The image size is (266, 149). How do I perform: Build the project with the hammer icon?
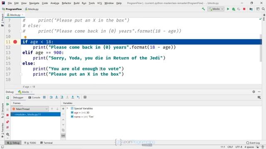coord(203,9)
